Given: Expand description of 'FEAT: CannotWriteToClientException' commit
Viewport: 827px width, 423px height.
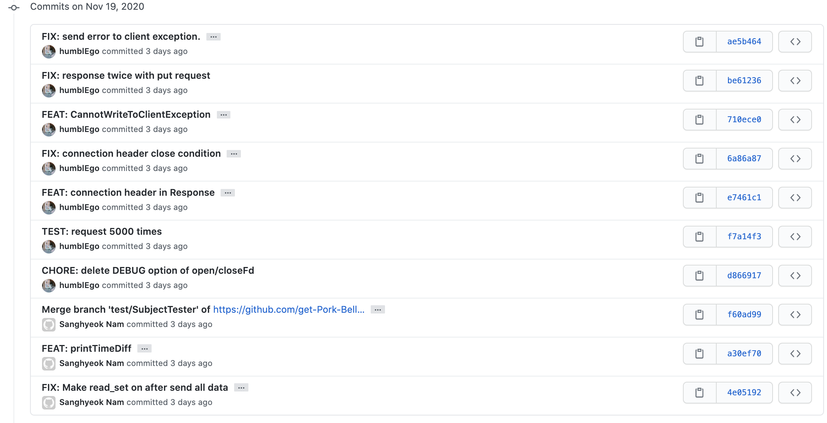Looking at the screenshot, I should [224, 115].
